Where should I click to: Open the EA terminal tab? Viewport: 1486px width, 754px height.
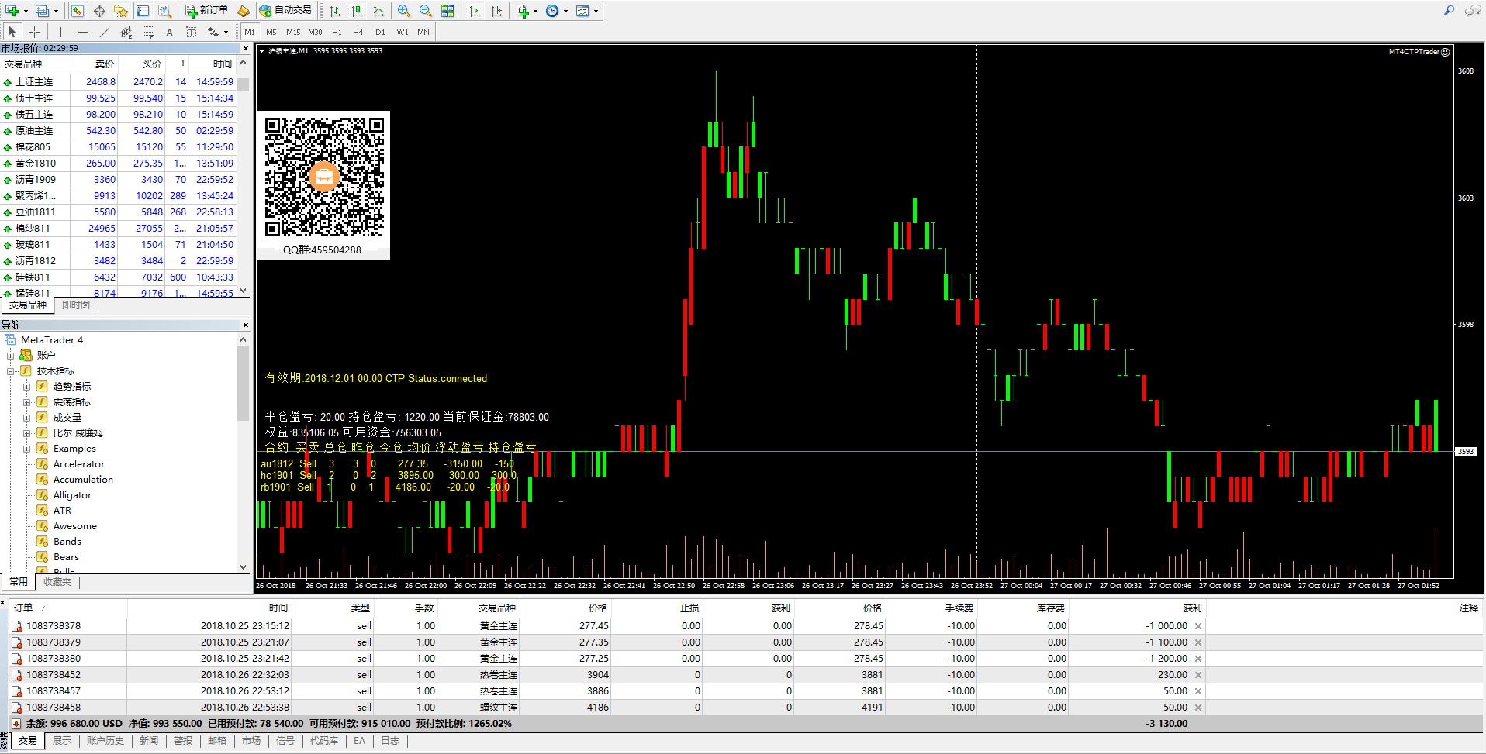pos(359,741)
